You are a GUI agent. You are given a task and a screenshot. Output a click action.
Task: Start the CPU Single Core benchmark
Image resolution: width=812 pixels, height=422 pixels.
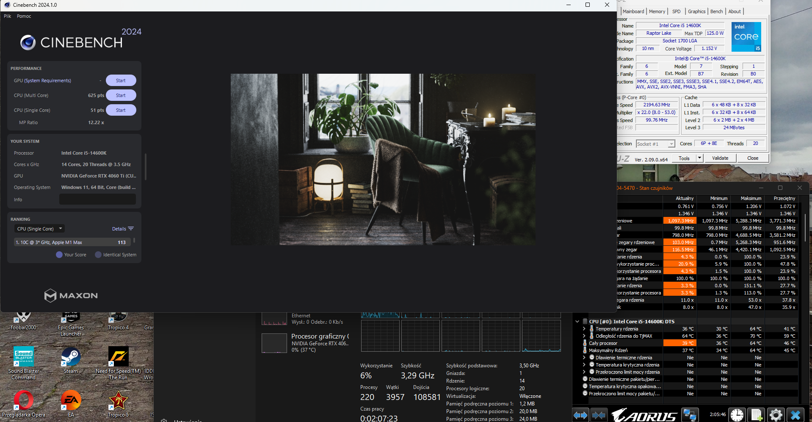pyautogui.click(x=121, y=110)
